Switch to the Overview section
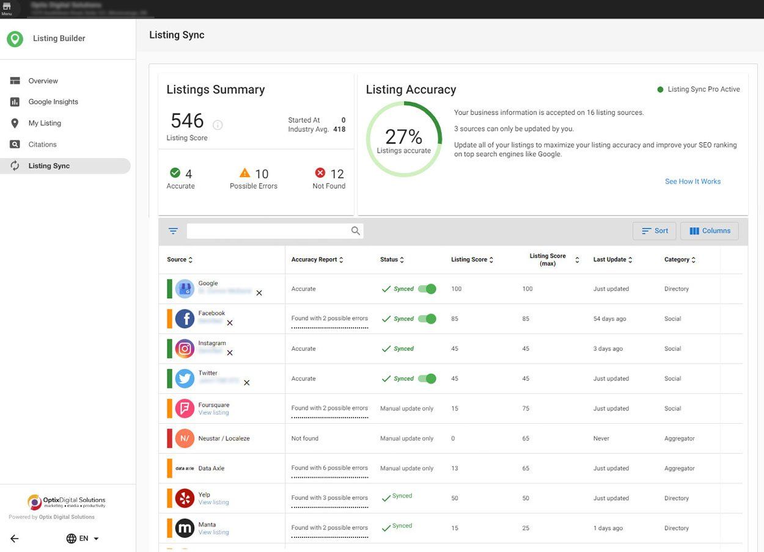 point(43,80)
